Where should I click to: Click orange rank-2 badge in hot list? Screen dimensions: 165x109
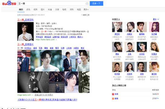[113, 98]
